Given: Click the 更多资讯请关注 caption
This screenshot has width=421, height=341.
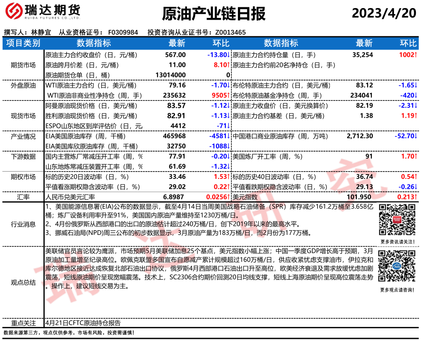Looking at the screenshot, I should [396, 242].
